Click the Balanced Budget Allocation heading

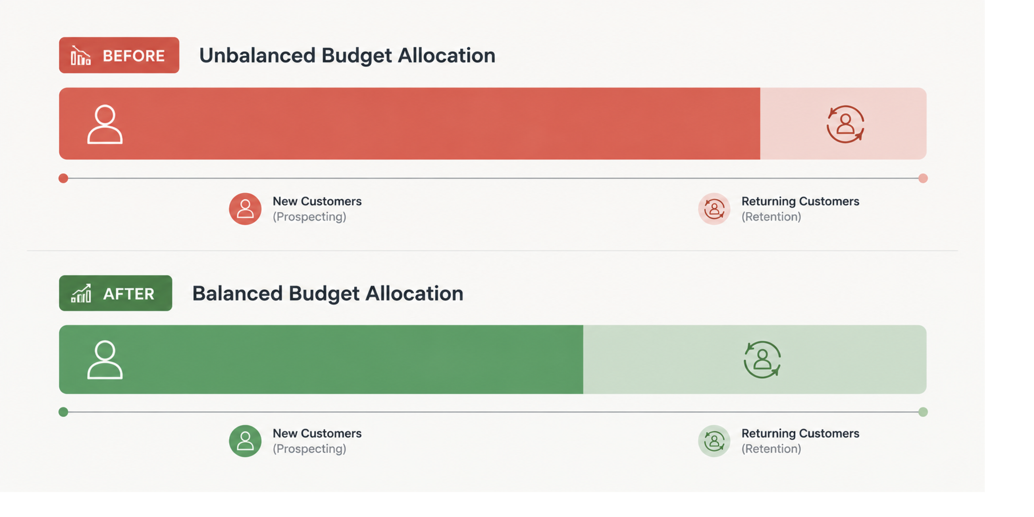coord(327,293)
